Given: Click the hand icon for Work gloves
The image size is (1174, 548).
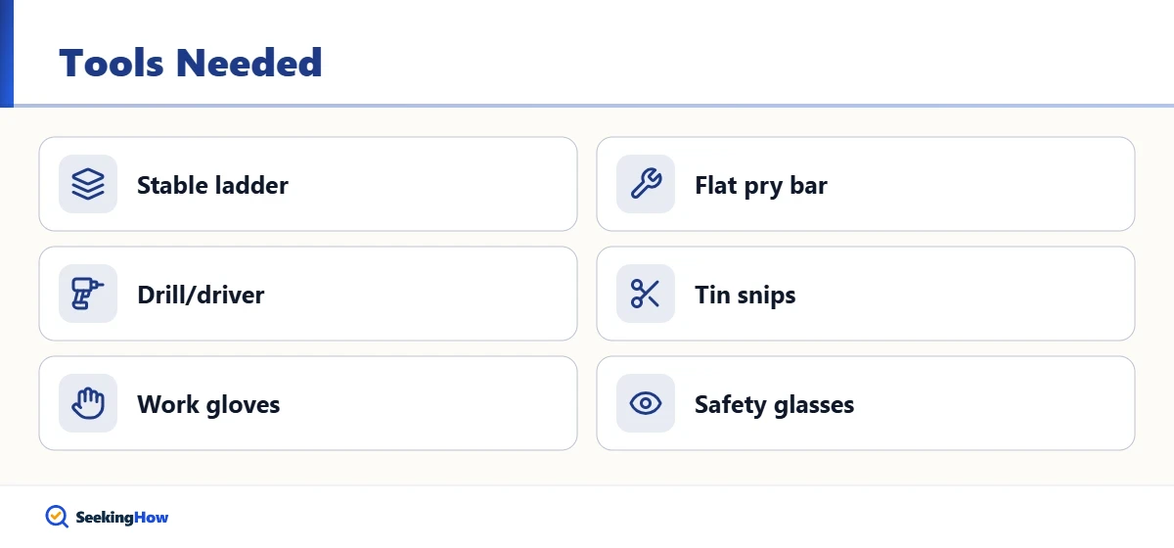Looking at the screenshot, I should (88, 403).
